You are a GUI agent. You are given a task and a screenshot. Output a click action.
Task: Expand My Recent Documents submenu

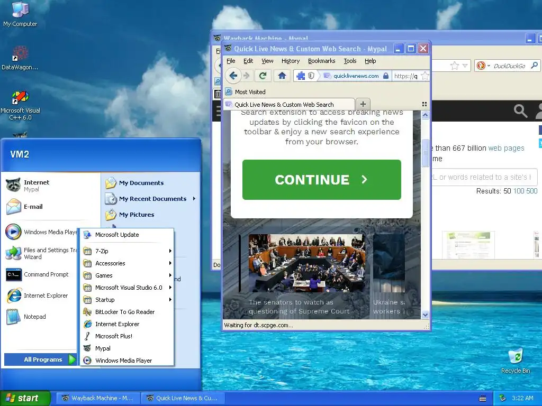[x=151, y=199]
